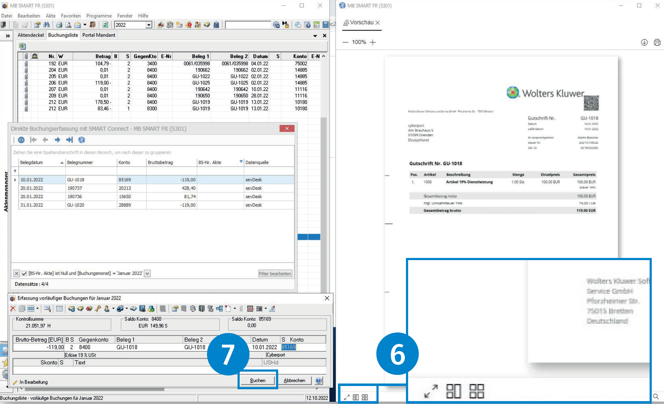Jump to first record arrow in SMART Connect
Image resolution: width=664 pixels, height=404 pixels.
click(x=33, y=140)
